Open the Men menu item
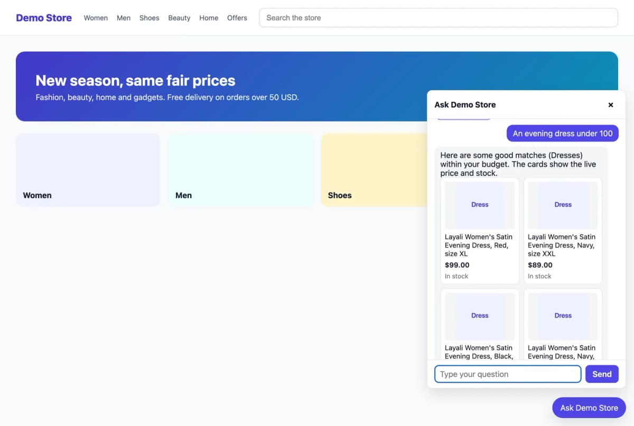 pos(124,17)
